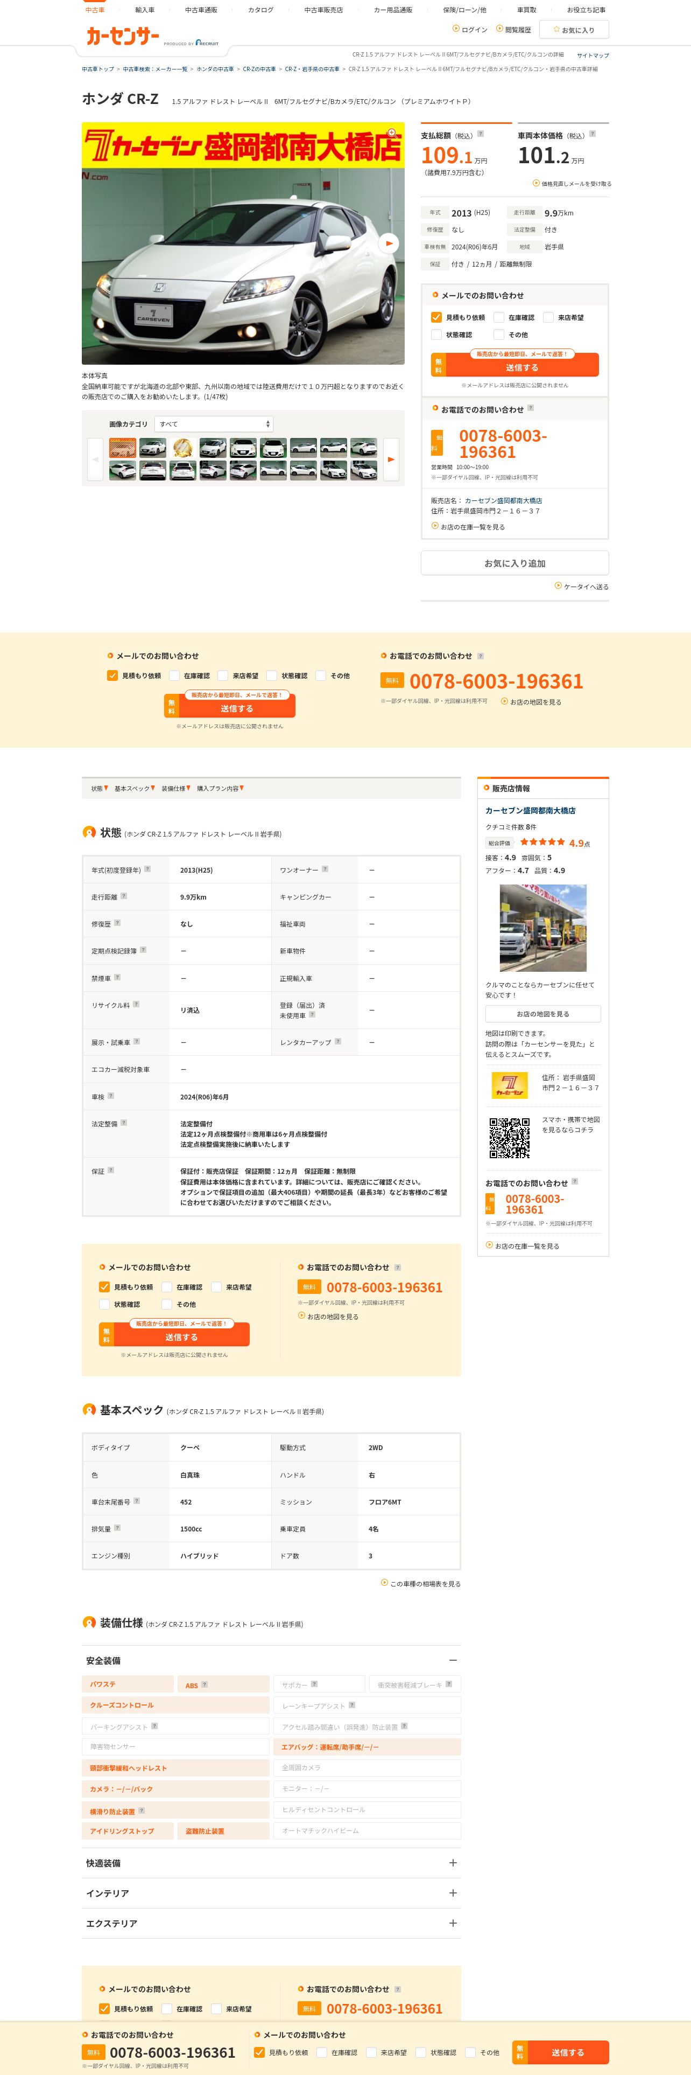
Task: Toggle 来店希望 checkbox in the bottom sticky bar
Action: 372,2052
